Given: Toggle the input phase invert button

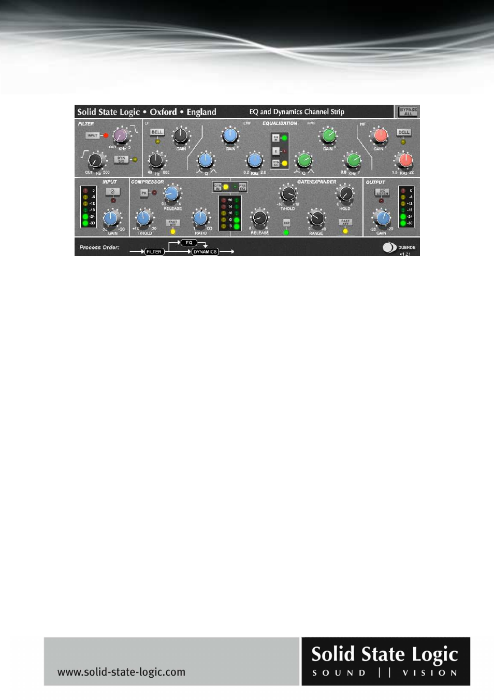Looking at the screenshot, I should pos(112,192).
